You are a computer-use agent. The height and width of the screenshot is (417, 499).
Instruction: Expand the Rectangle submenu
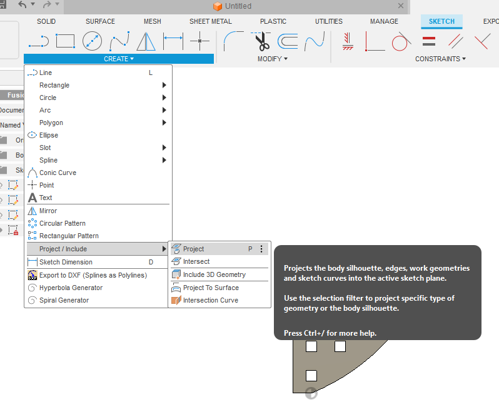tap(98, 85)
